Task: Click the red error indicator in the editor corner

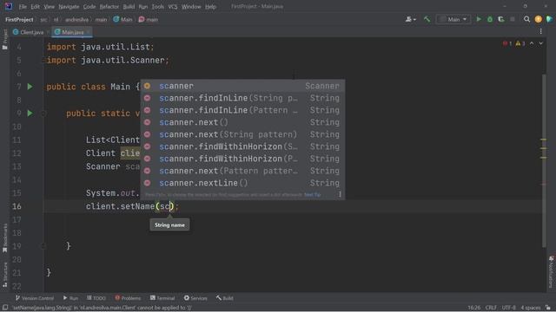Action: point(507,43)
